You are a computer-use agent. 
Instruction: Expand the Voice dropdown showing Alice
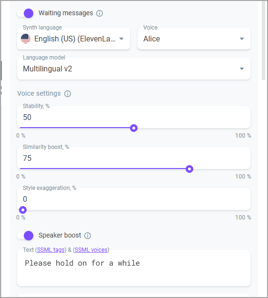(194, 39)
